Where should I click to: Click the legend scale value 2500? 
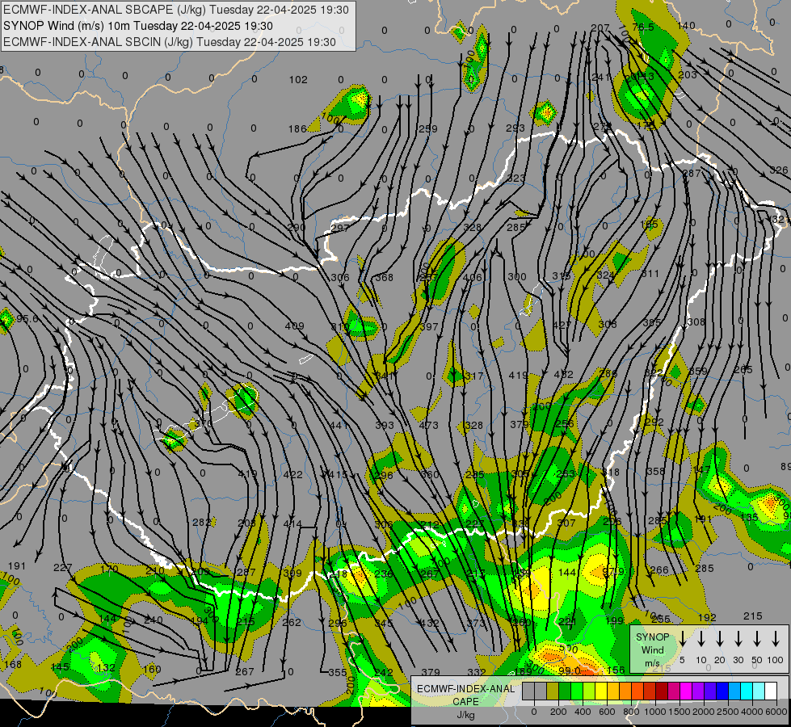[728, 712]
